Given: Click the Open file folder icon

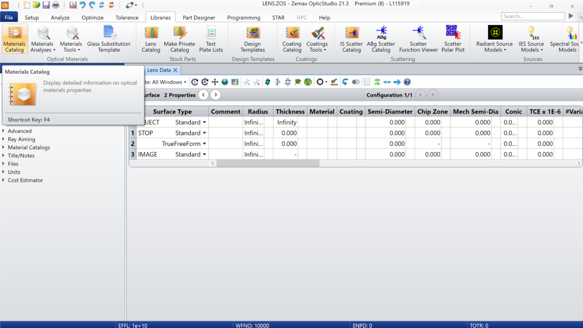Looking at the screenshot, I should coord(37,5).
